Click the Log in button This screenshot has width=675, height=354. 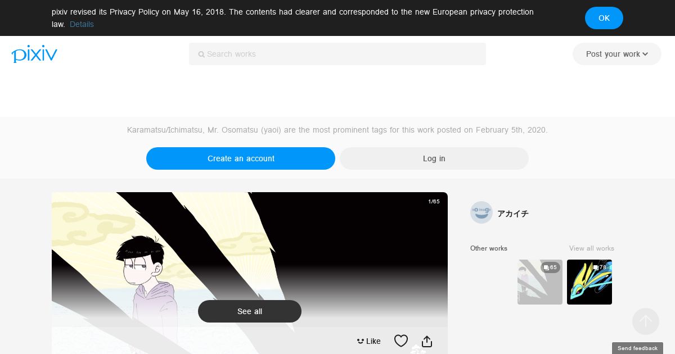coord(434,158)
